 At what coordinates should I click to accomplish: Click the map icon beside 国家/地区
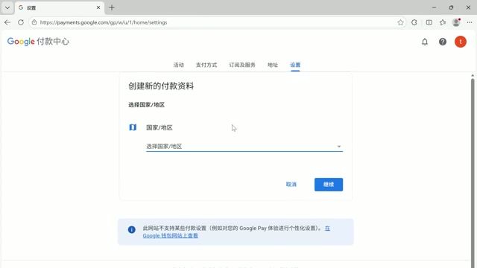pyautogui.click(x=133, y=127)
